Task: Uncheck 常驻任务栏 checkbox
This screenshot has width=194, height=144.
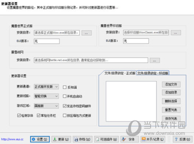Action: 39,115
